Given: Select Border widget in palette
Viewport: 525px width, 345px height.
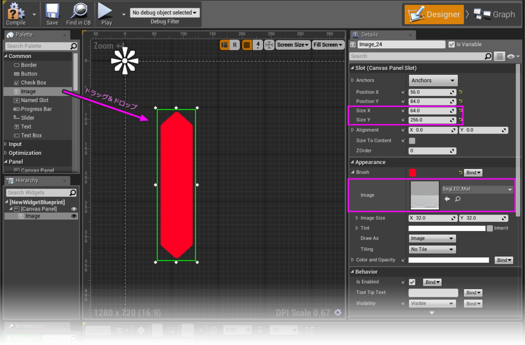Looking at the screenshot, I should click(x=37, y=65).
